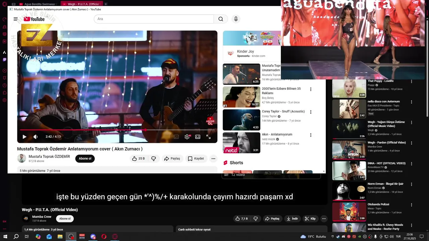Open the Kinder Joy sponsored ad
Image resolution: width=429 pixels, height=241 pixels.
pyautogui.click(x=252, y=46)
